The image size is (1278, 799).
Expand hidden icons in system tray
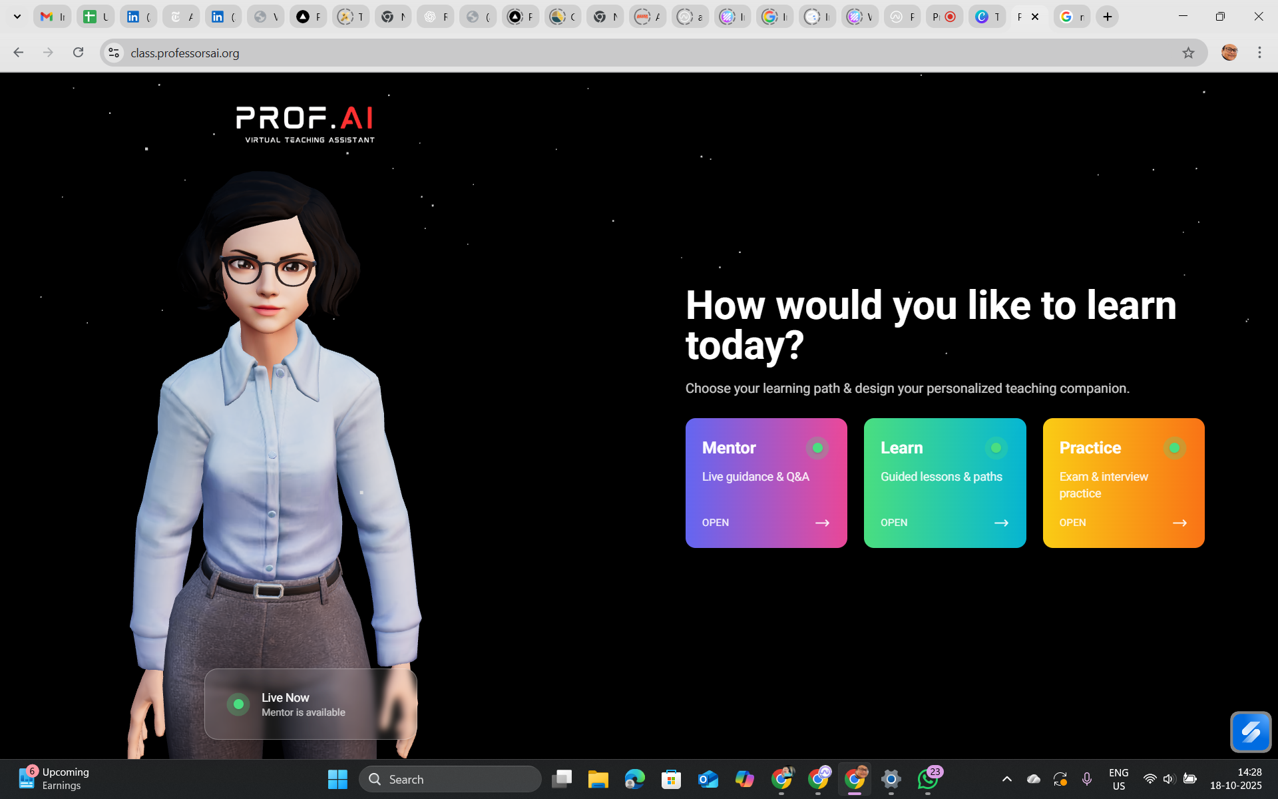[x=1006, y=779]
